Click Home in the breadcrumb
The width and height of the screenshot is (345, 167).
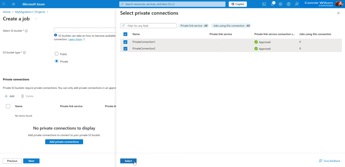point(7,12)
